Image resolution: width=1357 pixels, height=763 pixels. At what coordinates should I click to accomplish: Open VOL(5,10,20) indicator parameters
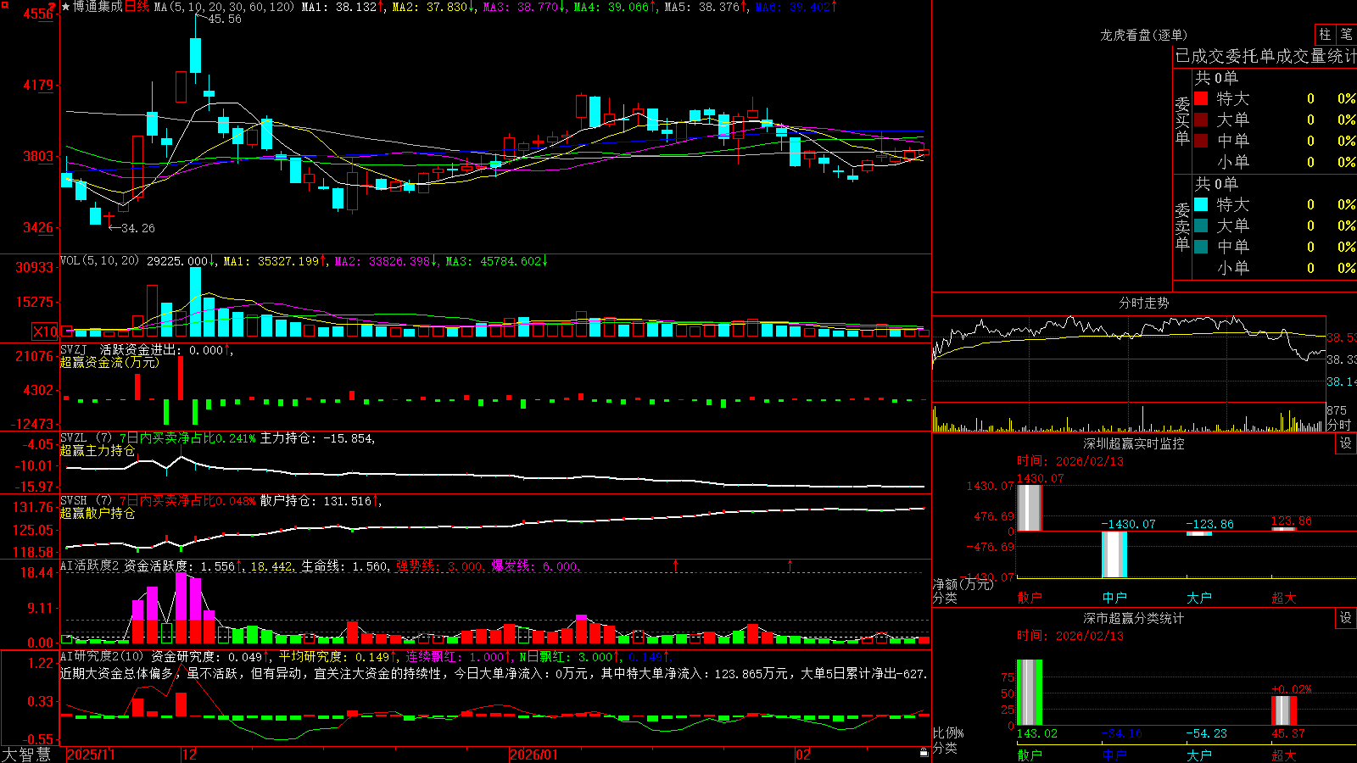click(99, 261)
